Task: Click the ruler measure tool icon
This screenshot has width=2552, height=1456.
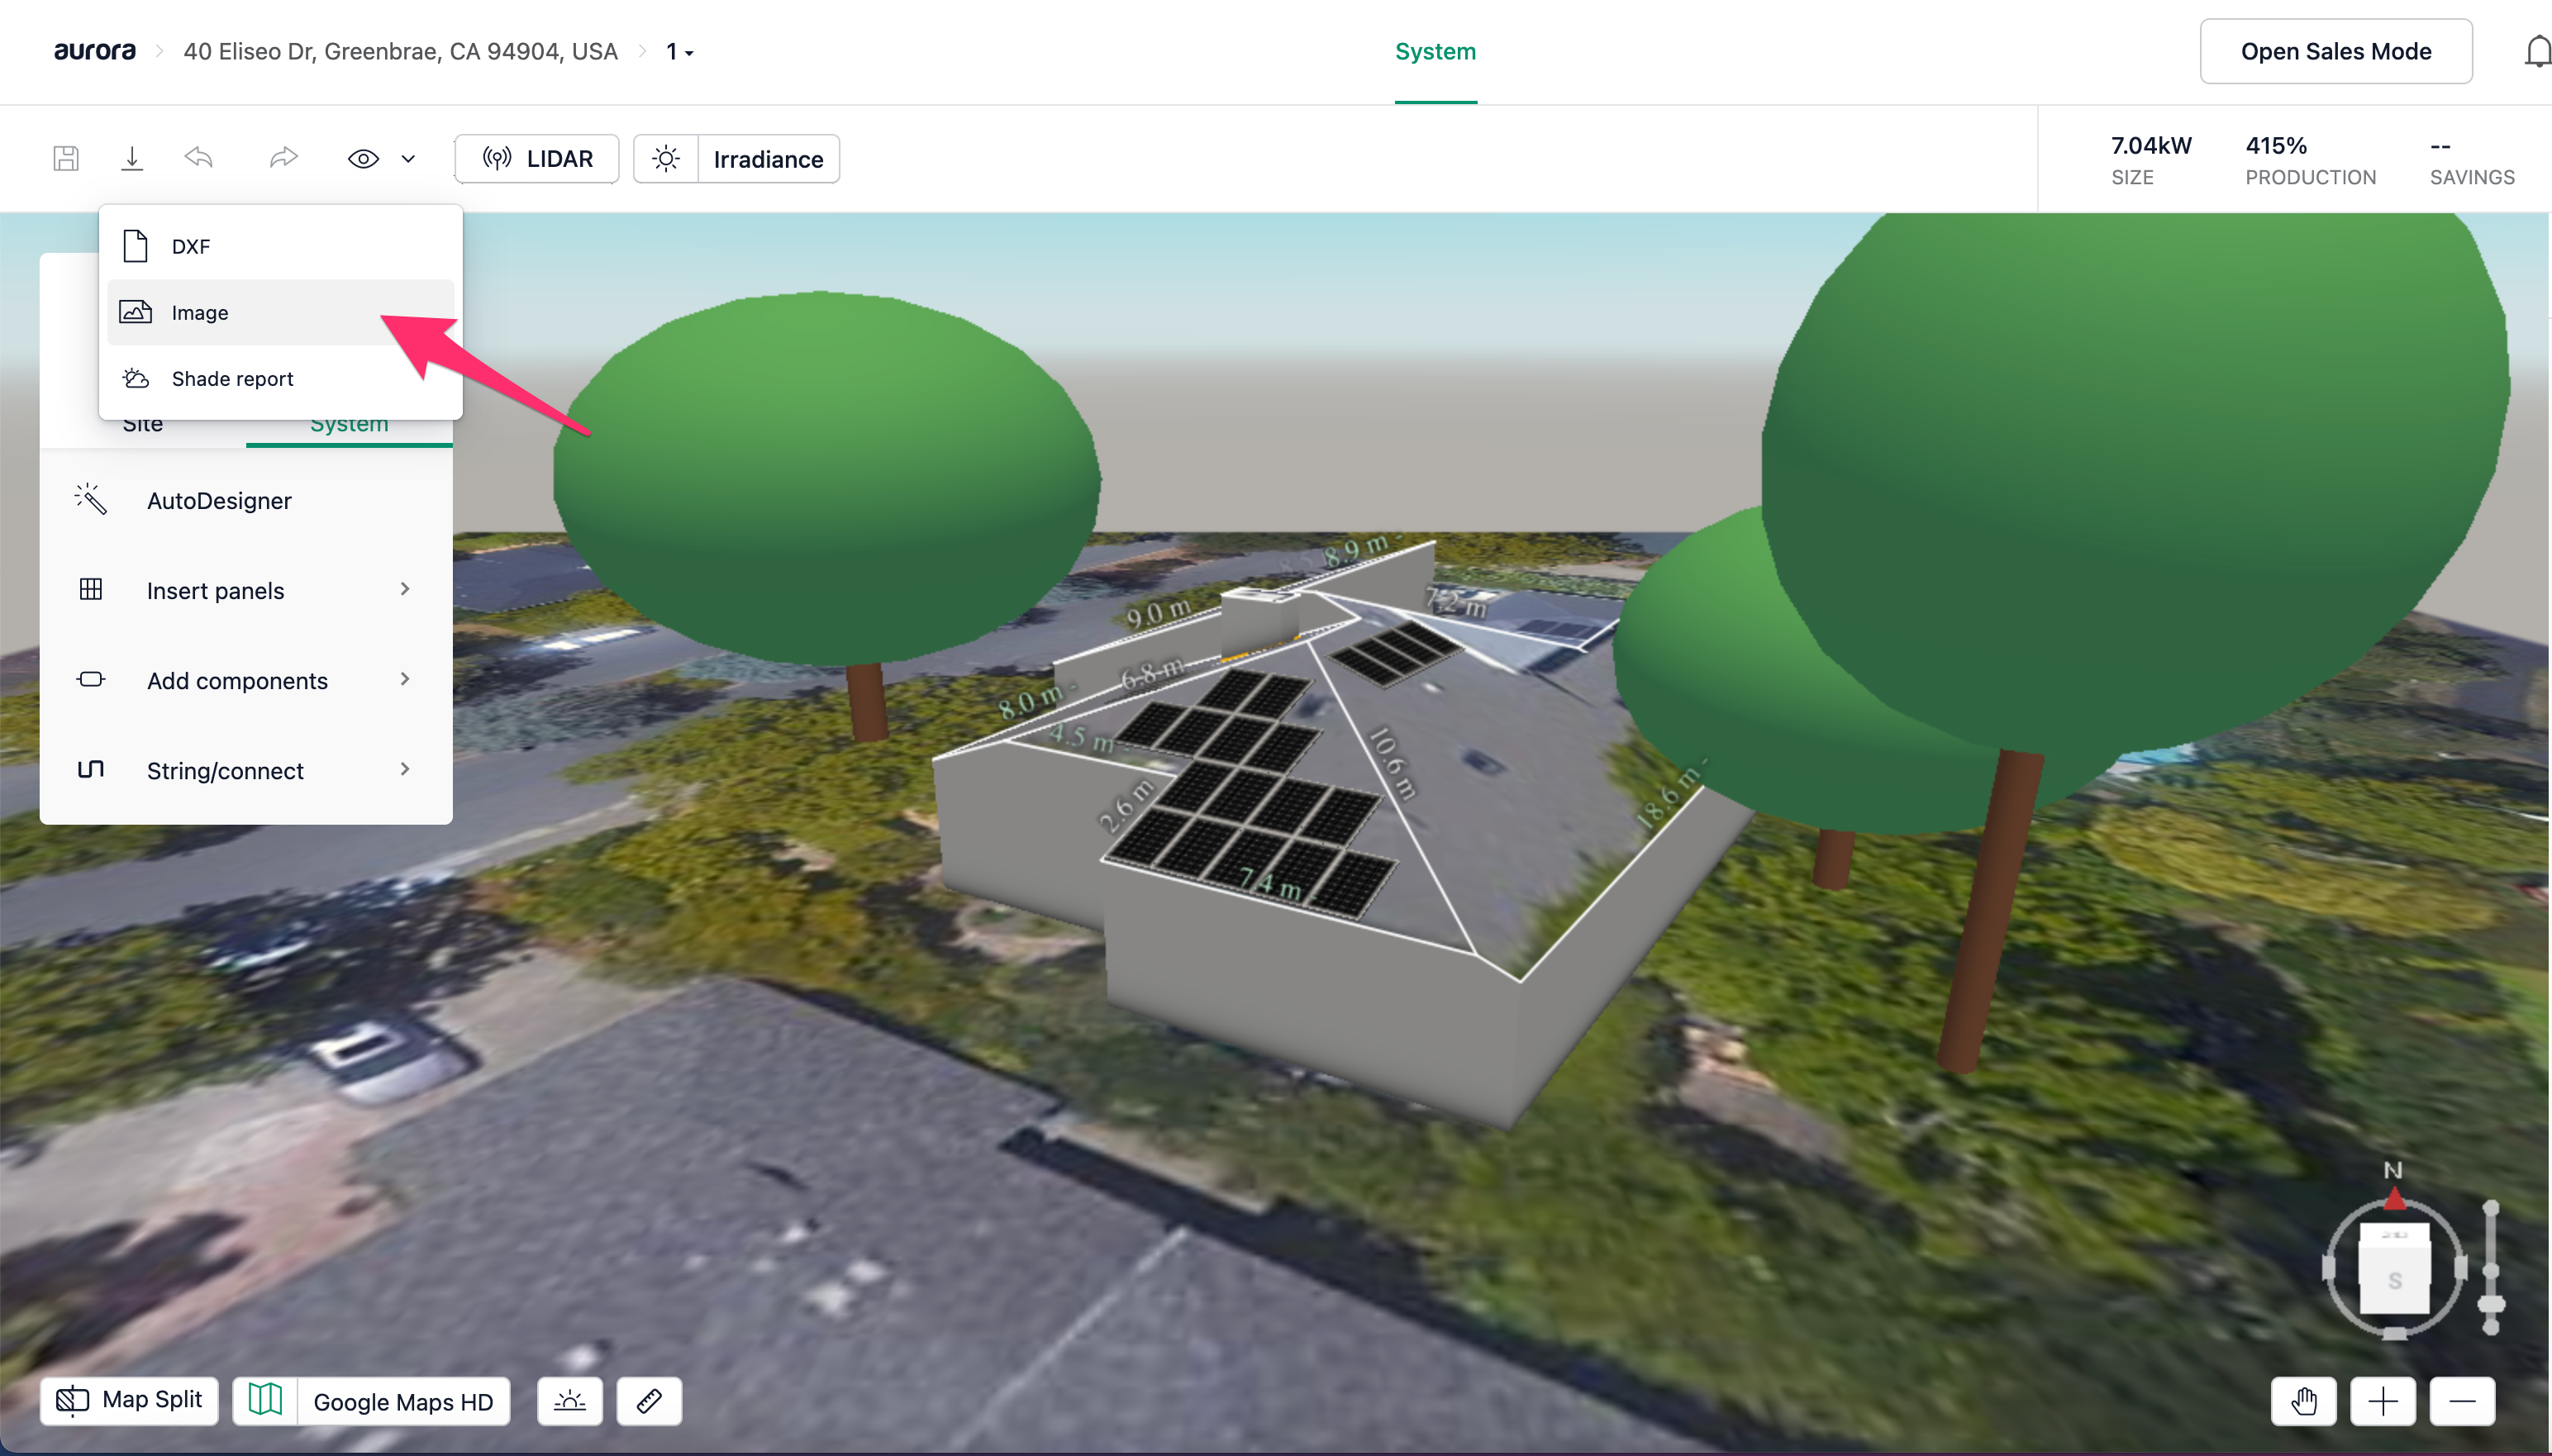Action: (649, 1401)
